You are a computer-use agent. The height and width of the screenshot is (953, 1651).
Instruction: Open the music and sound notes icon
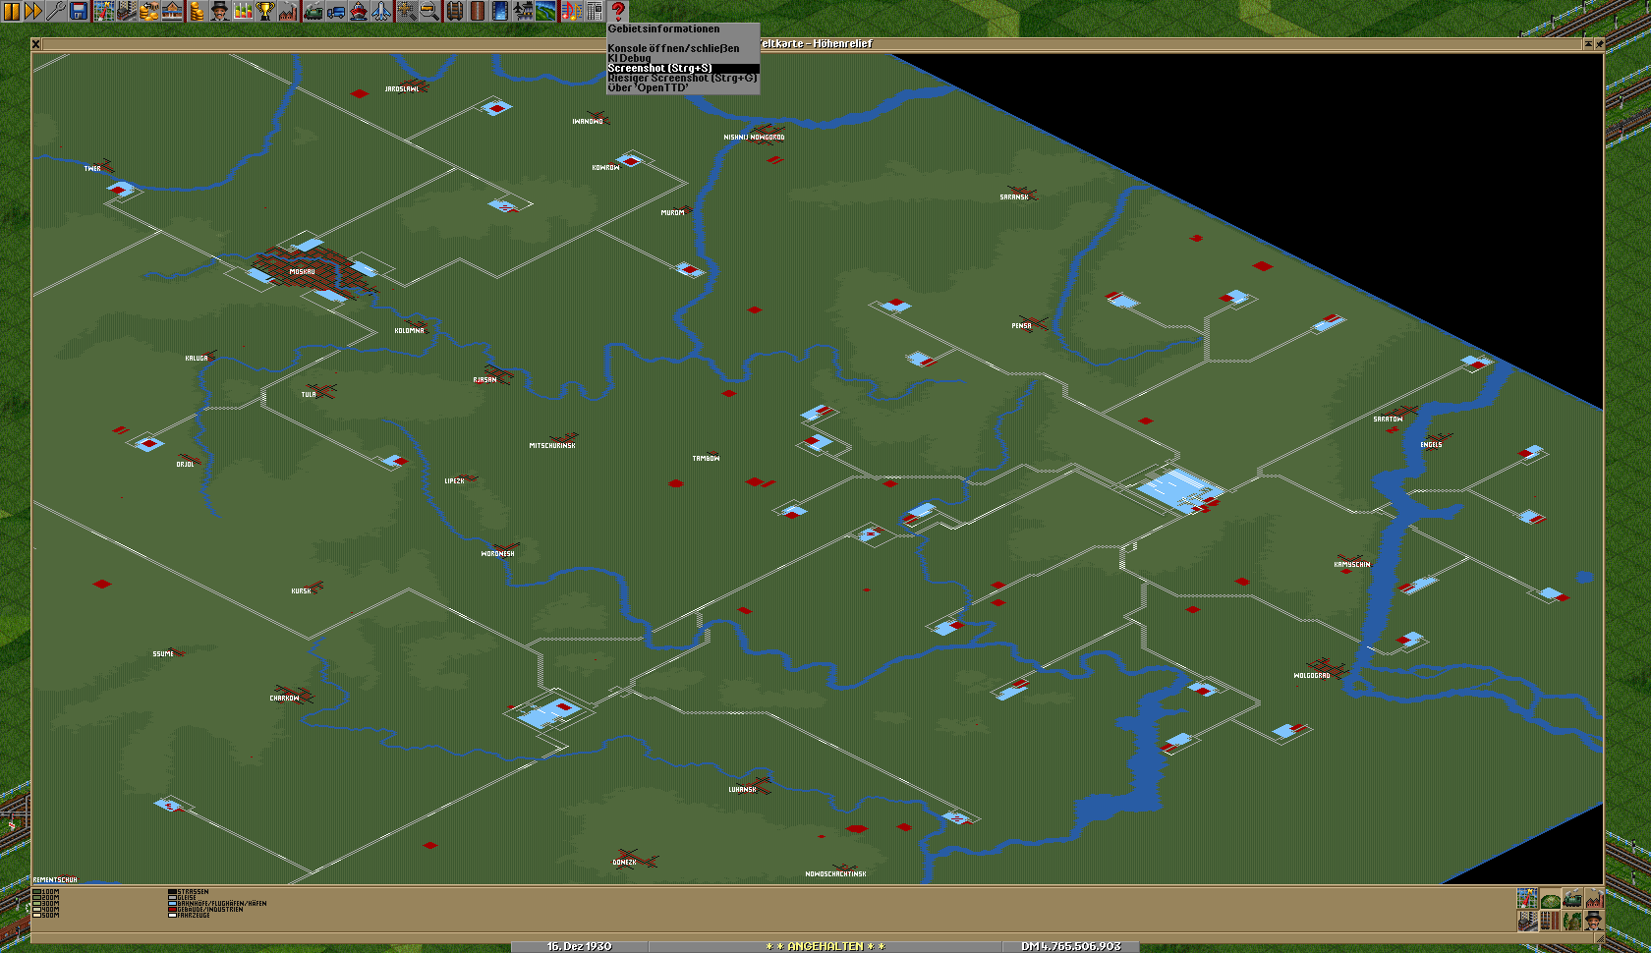[x=571, y=11]
